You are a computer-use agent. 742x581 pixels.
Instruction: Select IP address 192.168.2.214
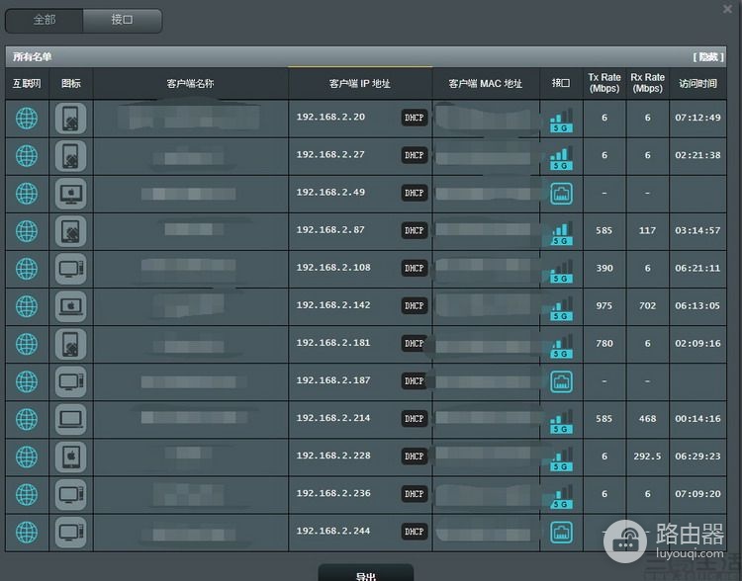(x=333, y=418)
